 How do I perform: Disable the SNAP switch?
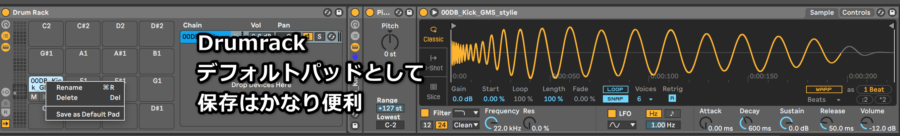(615, 99)
